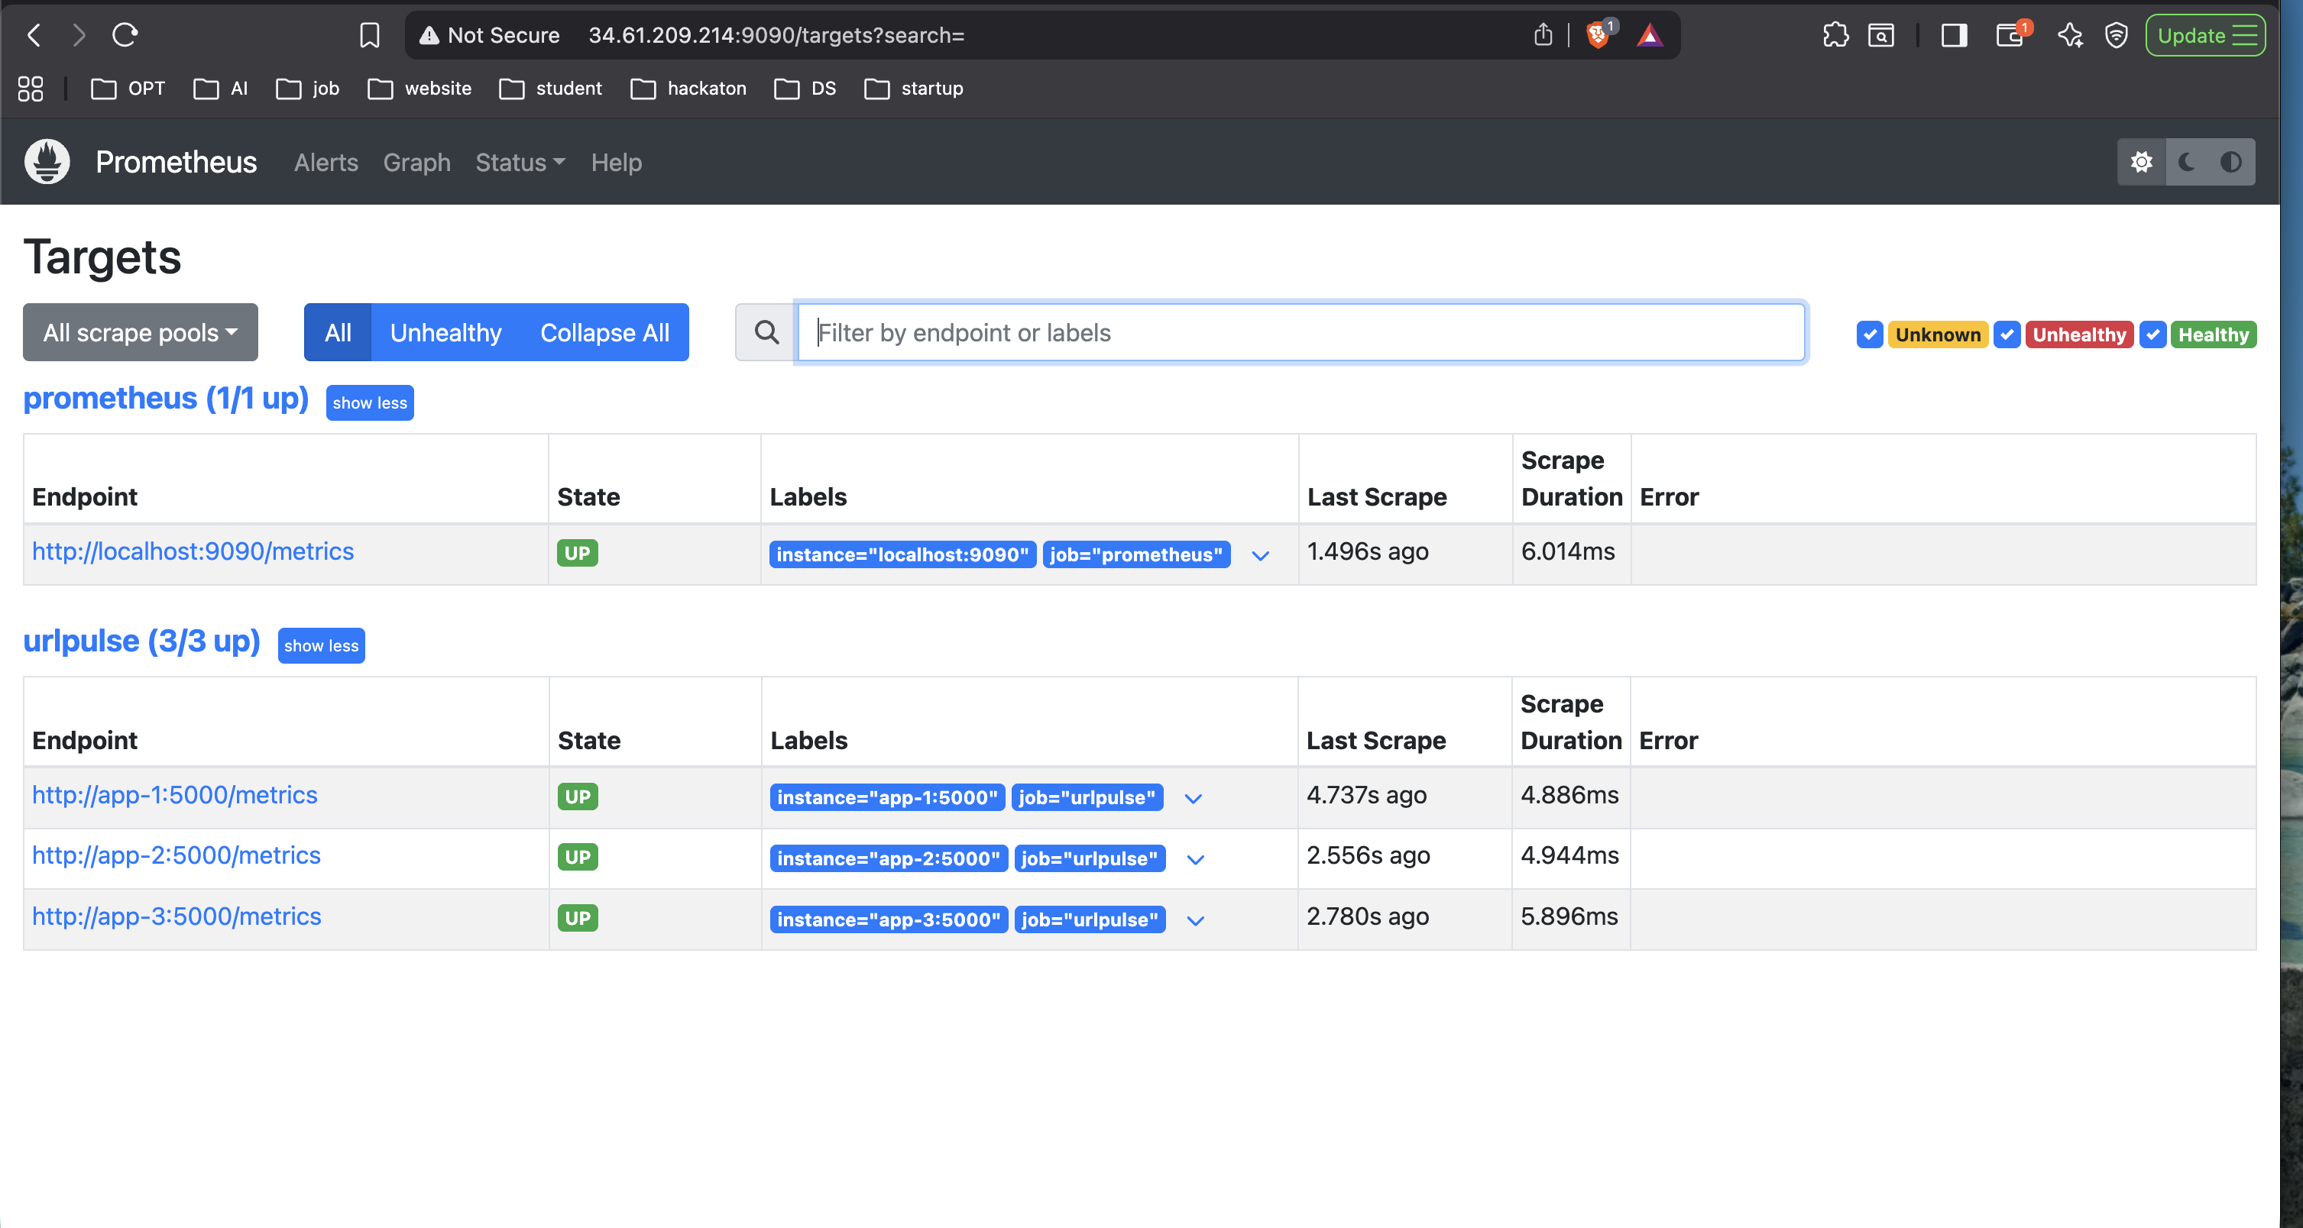2303x1228 pixels.
Task: Open browser extensions puzzle icon
Action: pos(1835,35)
